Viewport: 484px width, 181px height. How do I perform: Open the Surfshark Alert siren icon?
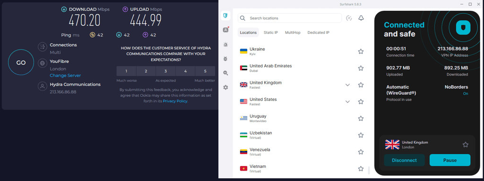click(225, 44)
